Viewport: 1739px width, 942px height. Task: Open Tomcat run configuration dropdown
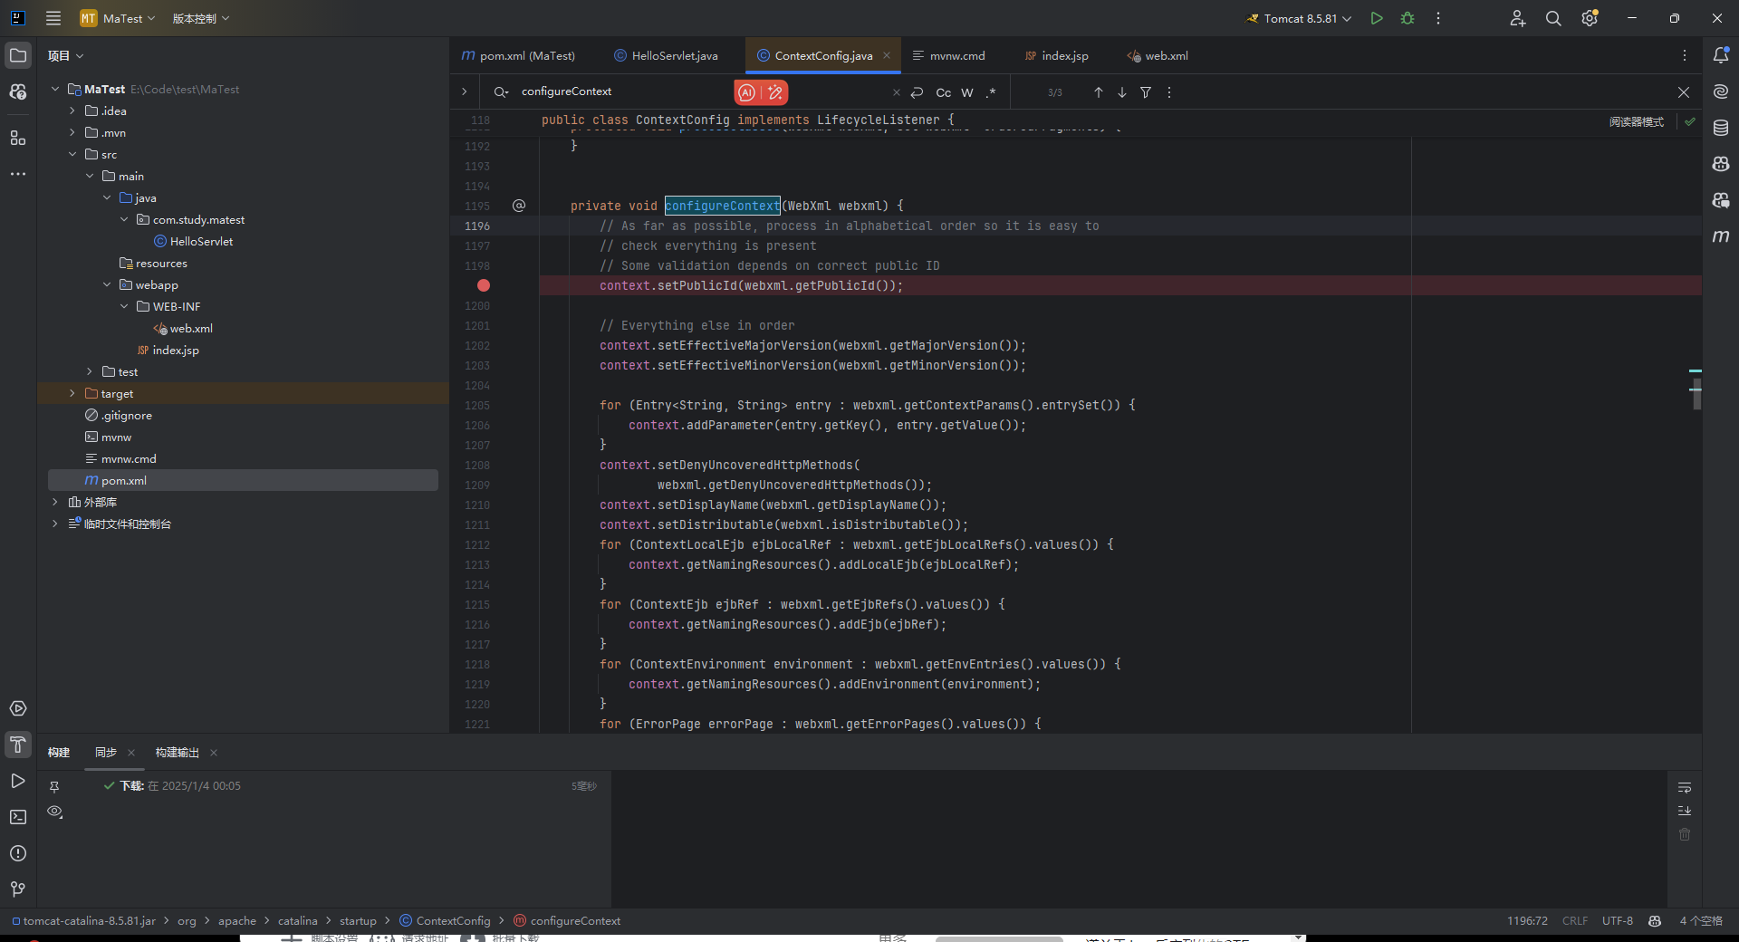pos(1299,18)
